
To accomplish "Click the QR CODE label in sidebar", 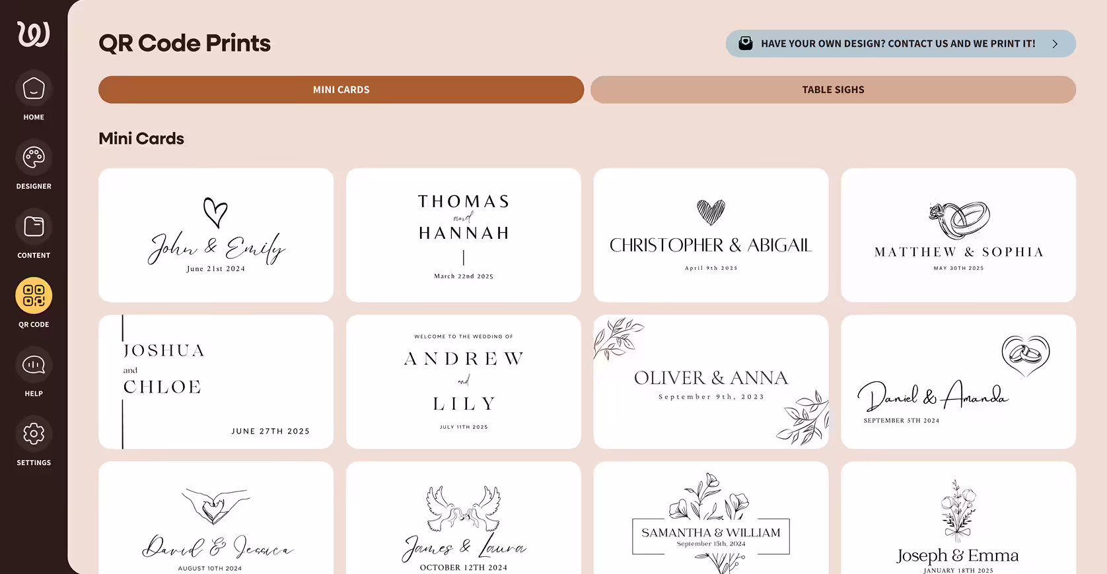I will point(34,325).
